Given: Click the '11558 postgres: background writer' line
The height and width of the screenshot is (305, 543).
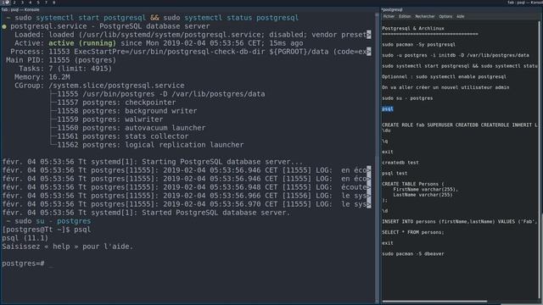Looking at the screenshot, I should click(x=127, y=111).
